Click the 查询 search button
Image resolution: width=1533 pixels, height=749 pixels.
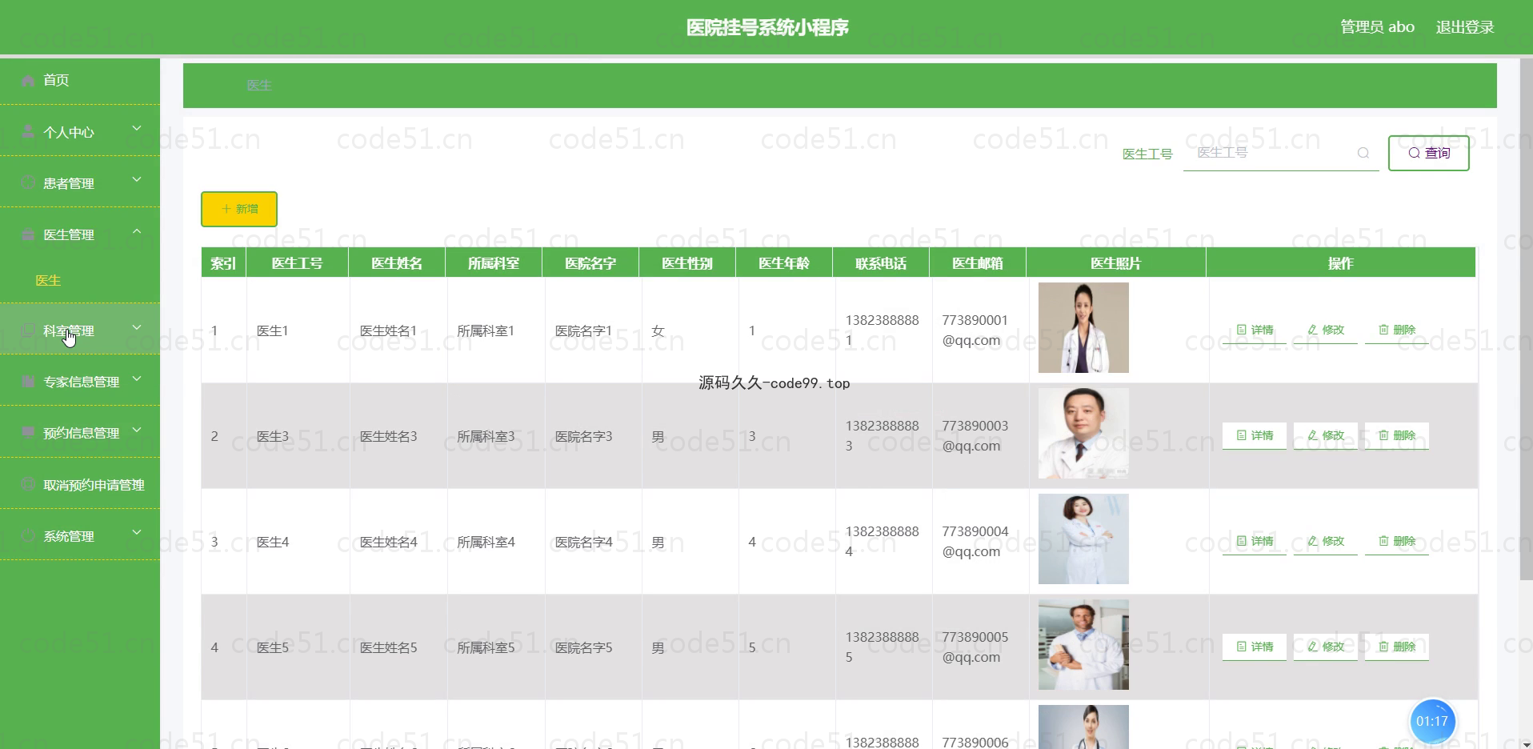coord(1429,153)
